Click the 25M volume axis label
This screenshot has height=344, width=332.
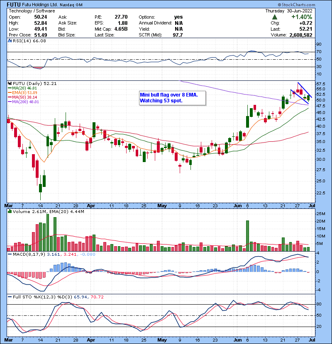point(321,214)
